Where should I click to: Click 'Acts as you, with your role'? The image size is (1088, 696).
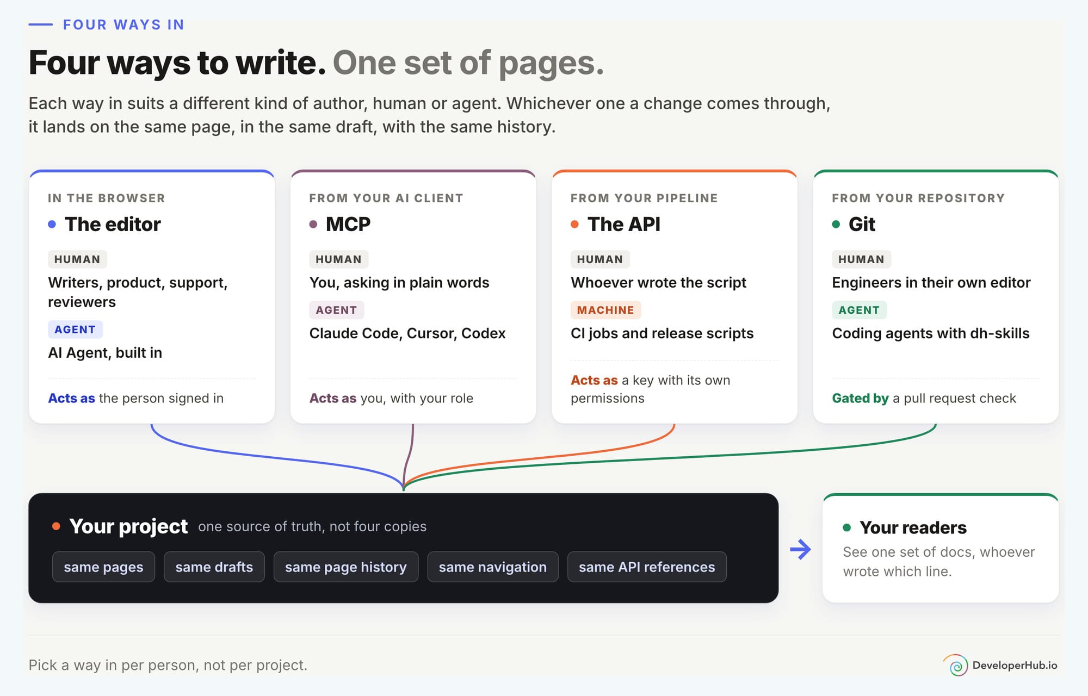click(x=391, y=398)
